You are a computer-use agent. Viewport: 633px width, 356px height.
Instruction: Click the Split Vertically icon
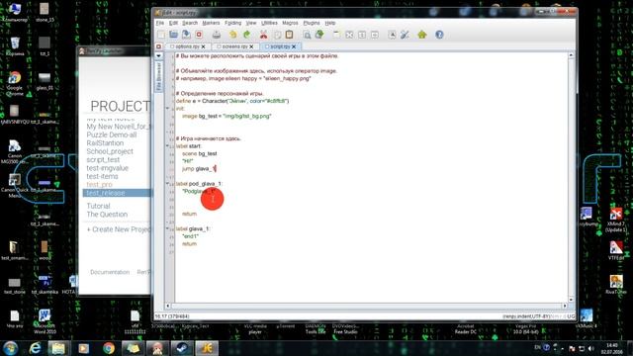click(x=375, y=35)
